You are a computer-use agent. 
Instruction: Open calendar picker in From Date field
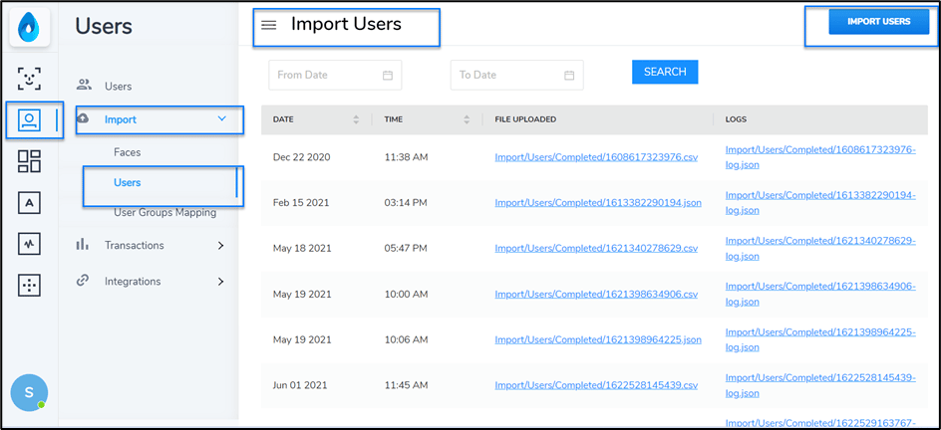(388, 76)
